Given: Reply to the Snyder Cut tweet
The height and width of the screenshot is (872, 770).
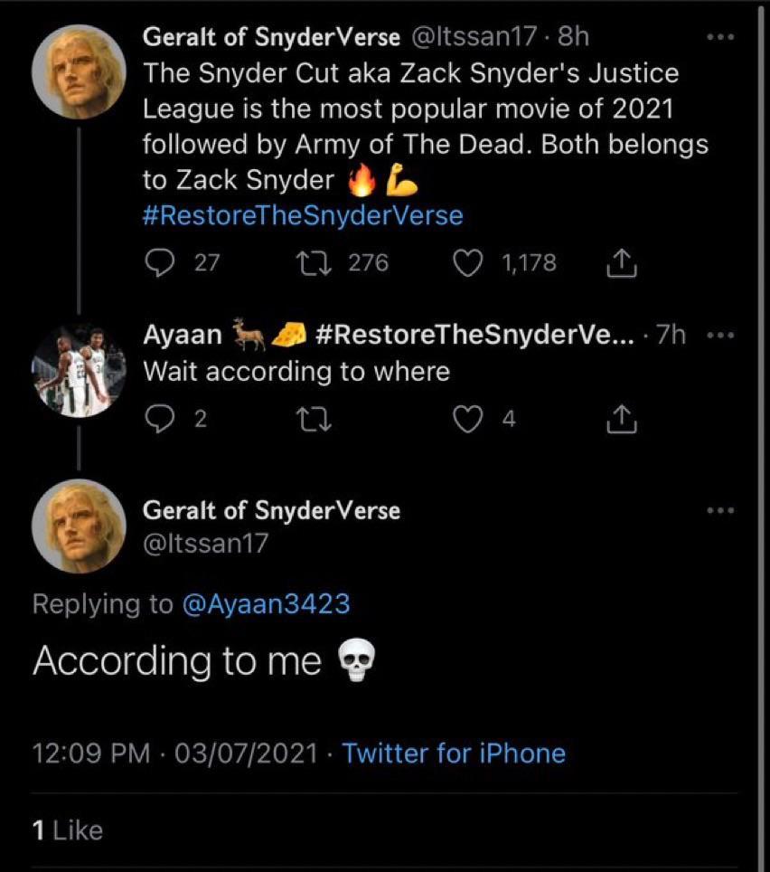Looking at the screenshot, I should 158,263.
